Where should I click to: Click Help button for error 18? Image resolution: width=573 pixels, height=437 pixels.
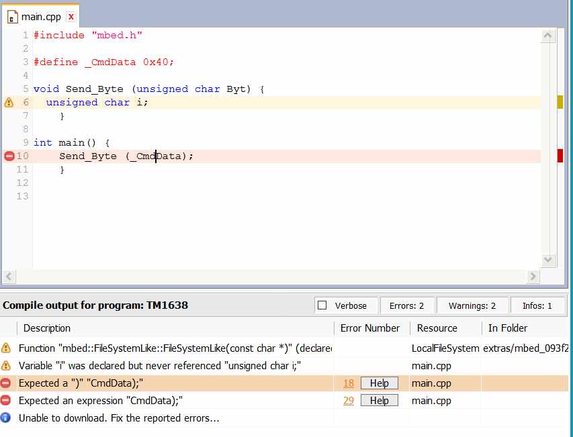tap(379, 383)
